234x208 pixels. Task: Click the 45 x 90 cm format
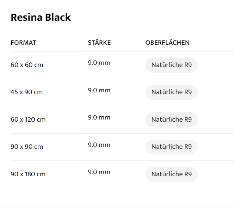26,92
